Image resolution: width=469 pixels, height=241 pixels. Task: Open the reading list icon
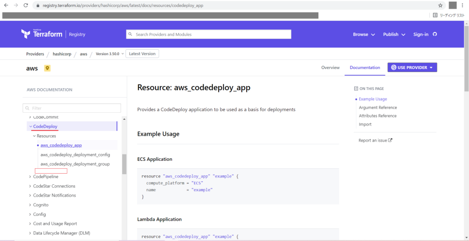tap(435, 15)
